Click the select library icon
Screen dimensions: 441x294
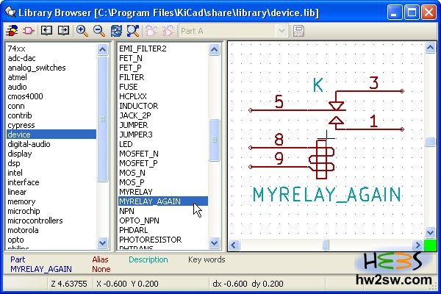(x=12, y=31)
